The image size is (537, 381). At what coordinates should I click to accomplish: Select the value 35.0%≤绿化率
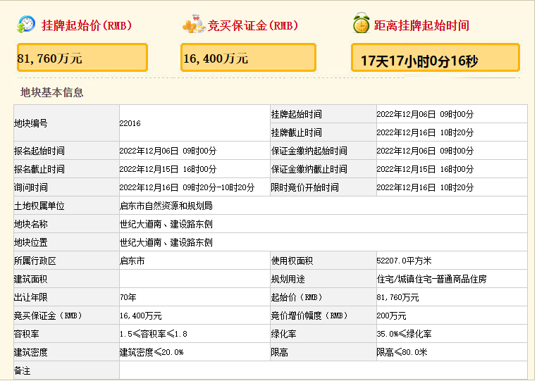point(404,334)
